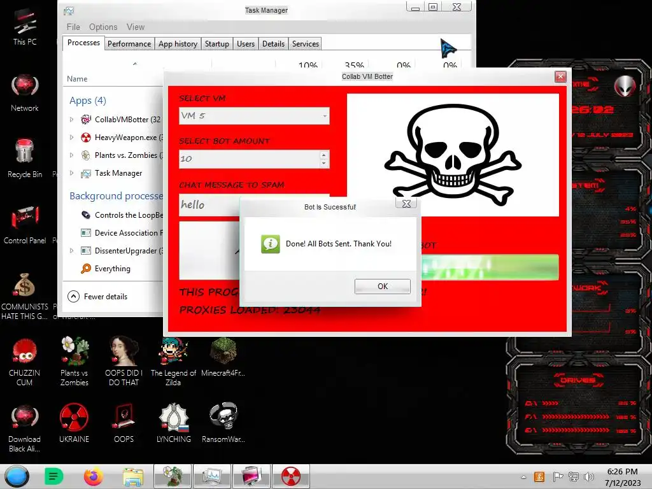This screenshot has width=652, height=489.
Task: Click the skull and crossbones image
Action: (x=453, y=155)
